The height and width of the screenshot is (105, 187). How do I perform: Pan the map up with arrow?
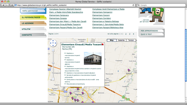click(x=53, y=41)
